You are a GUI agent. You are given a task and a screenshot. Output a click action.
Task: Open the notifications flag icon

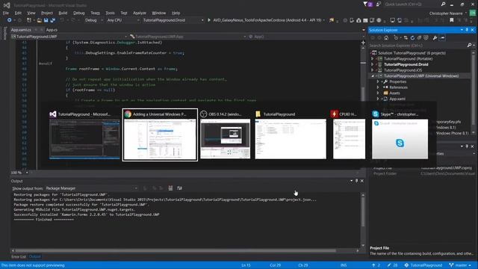pos(365,4)
